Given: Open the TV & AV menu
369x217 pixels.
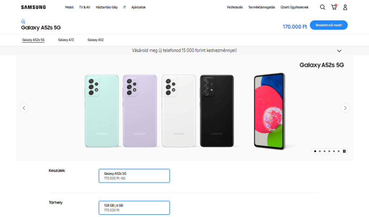Looking at the screenshot, I should (85, 7).
